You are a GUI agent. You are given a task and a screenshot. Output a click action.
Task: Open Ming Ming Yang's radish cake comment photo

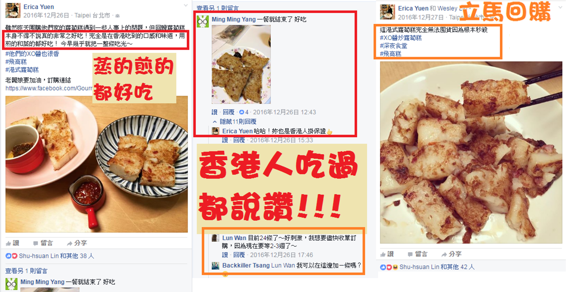[241, 64]
